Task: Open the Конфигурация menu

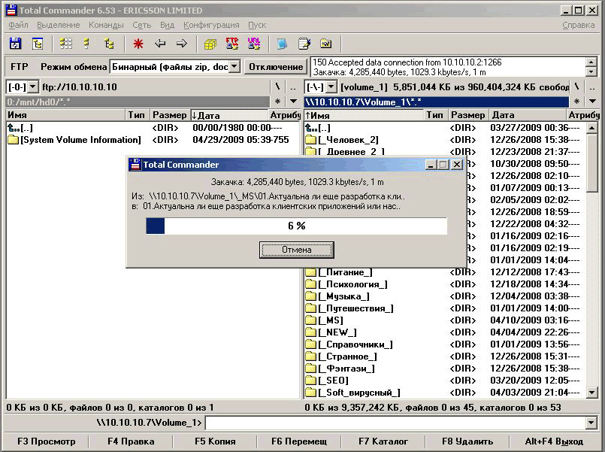Action: (211, 25)
